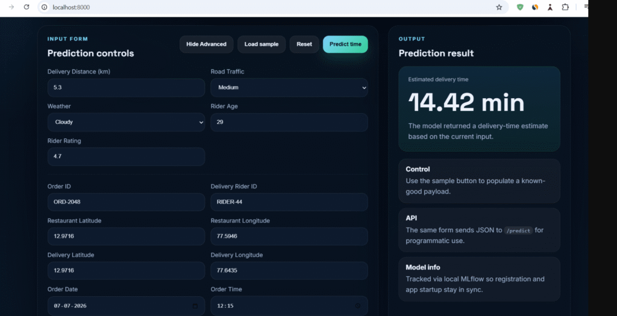617x316 pixels.
Task: Edit the Order Time field
Action: pos(289,306)
